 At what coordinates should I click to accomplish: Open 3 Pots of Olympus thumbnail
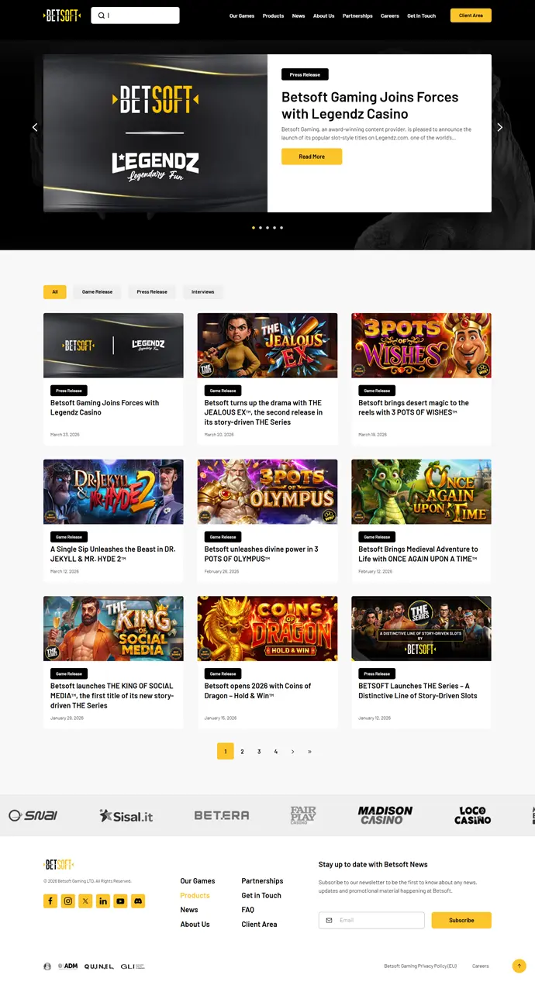267,491
